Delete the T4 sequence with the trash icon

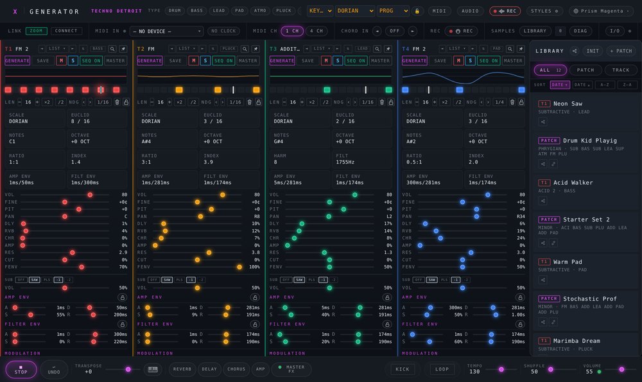click(512, 102)
